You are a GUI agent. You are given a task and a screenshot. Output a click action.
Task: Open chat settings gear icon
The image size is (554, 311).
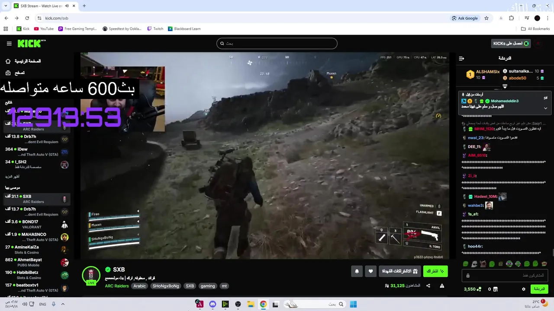pyautogui.click(x=523, y=289)
